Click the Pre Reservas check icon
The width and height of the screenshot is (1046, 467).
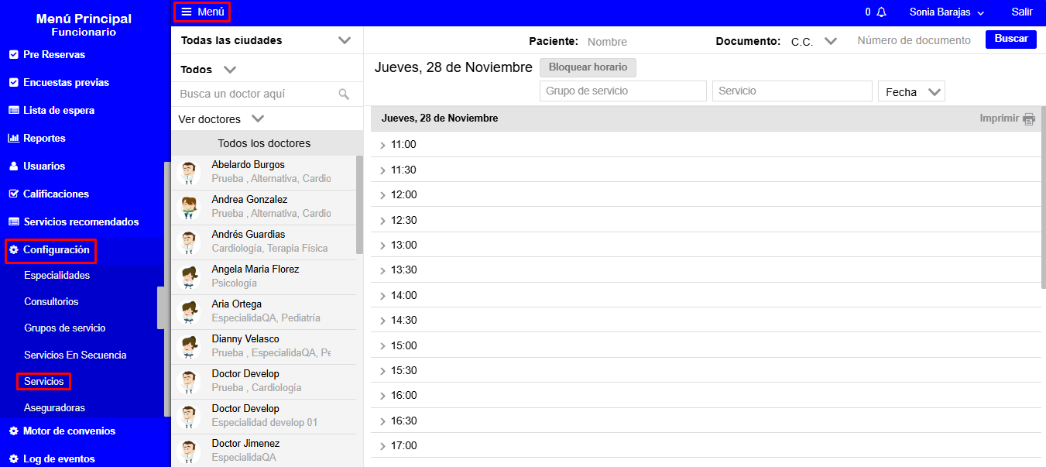coord(13,55)
